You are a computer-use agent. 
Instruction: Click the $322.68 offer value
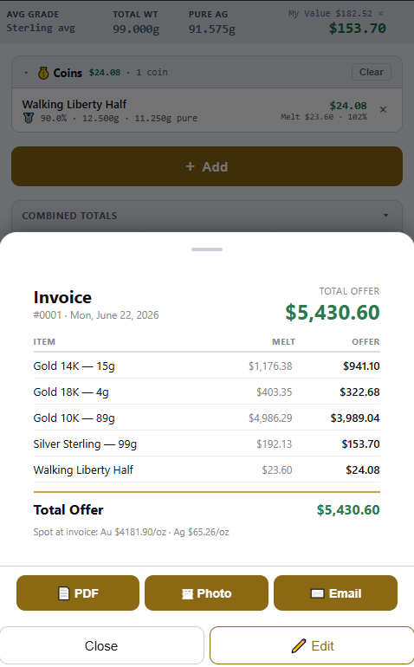[359, 392]
